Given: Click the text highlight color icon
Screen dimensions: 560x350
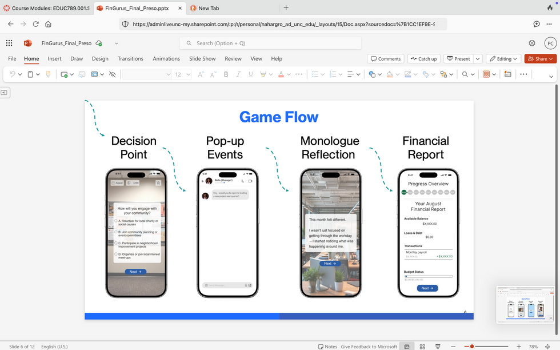Looking at the screenshot, I should coord(263,74).
